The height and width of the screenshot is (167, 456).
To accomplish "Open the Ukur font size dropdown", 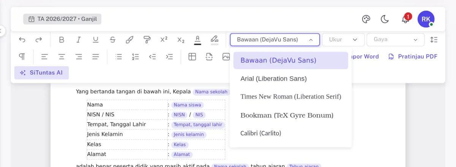I will 344,40.
